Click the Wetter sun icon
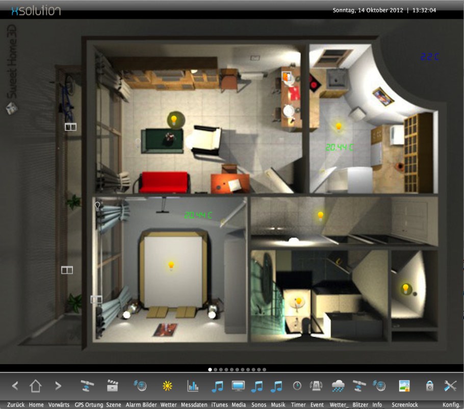This screenshot has height=409, width=464. pyautogui.click(x=167, y=386)
